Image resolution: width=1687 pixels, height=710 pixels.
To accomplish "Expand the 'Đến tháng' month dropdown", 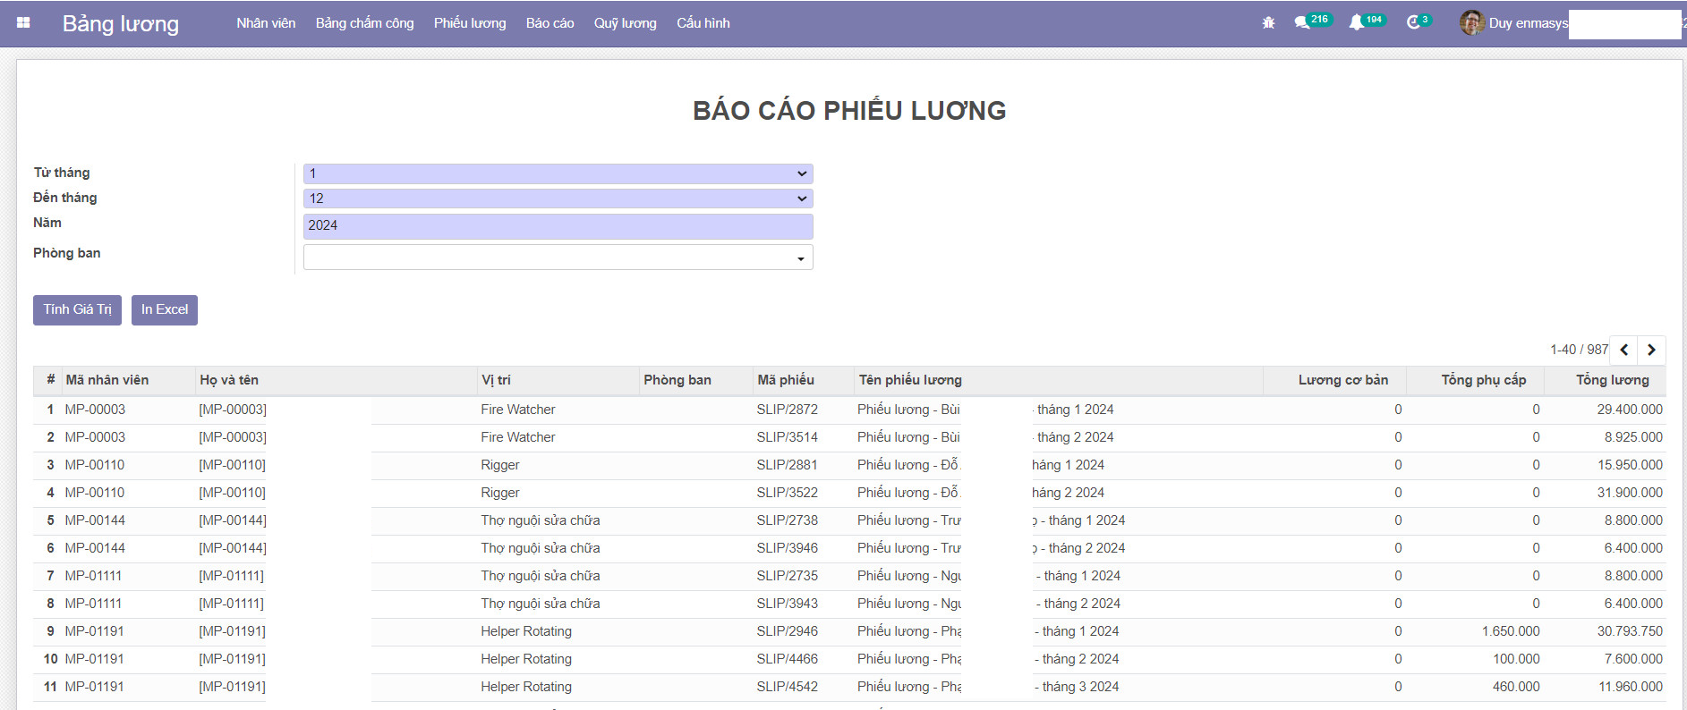I will [x=558, y=199].
